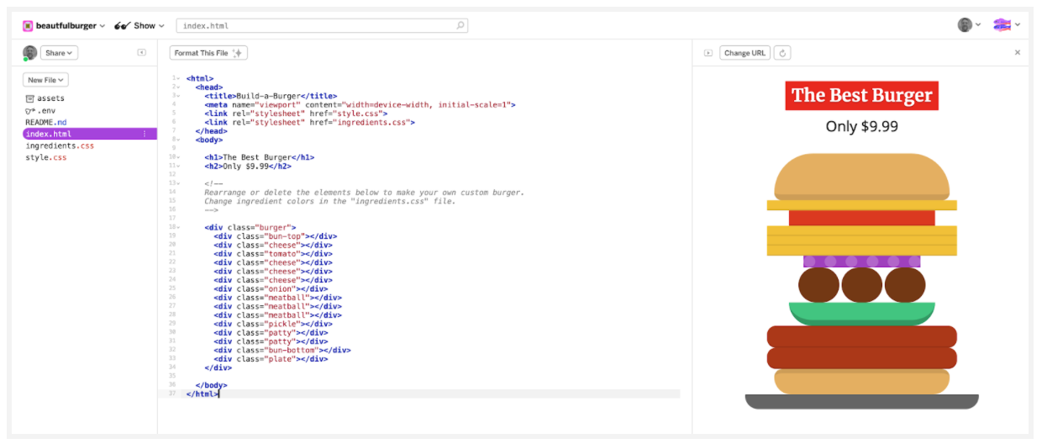Click the middle meatball in preview
1042x444 pixels.
point(861,285)
